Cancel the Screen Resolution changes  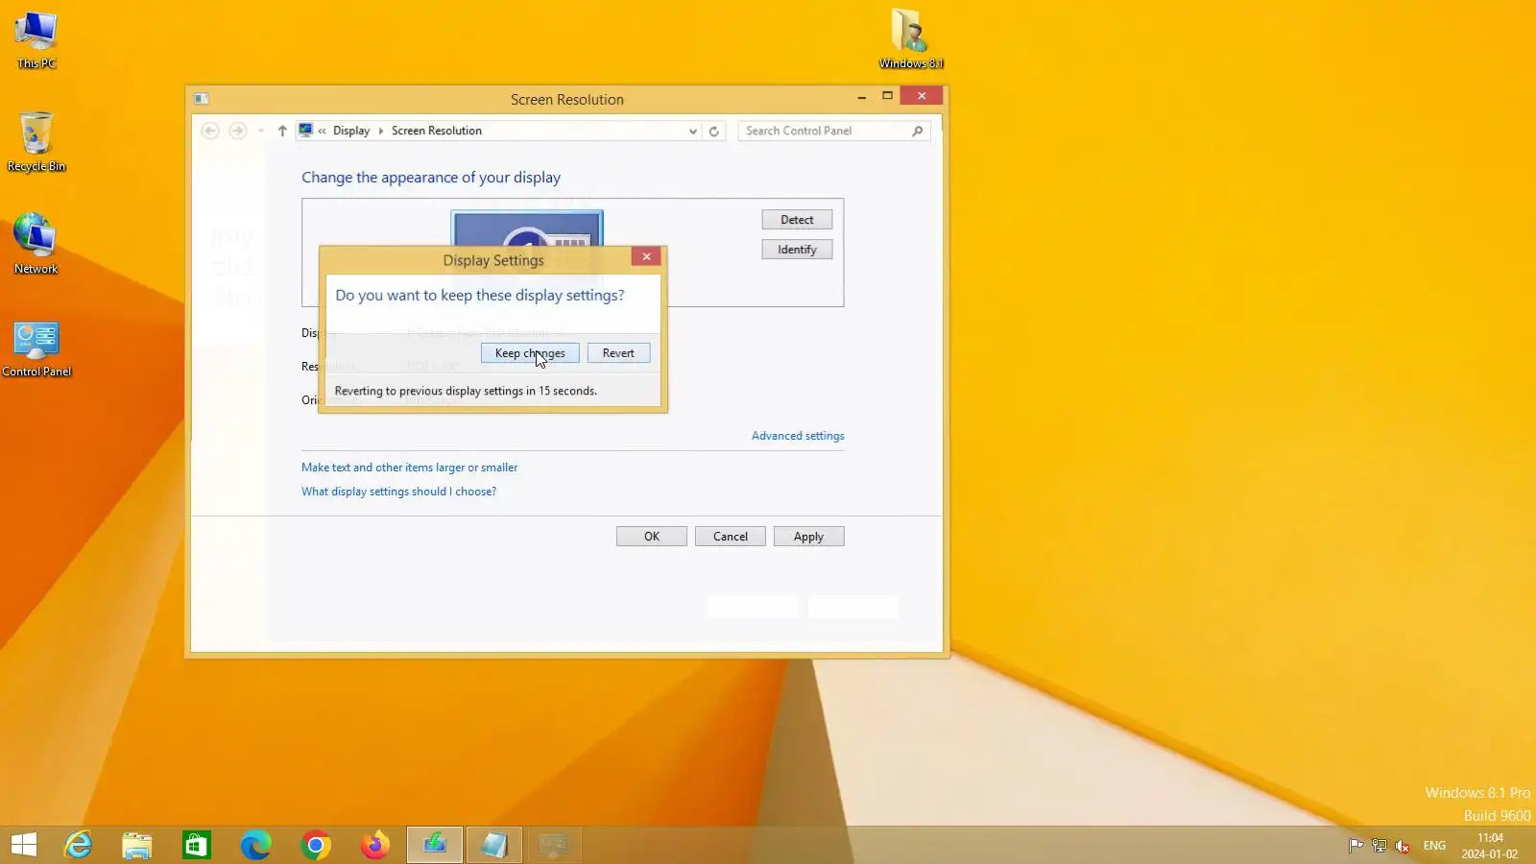coord(731,537)
